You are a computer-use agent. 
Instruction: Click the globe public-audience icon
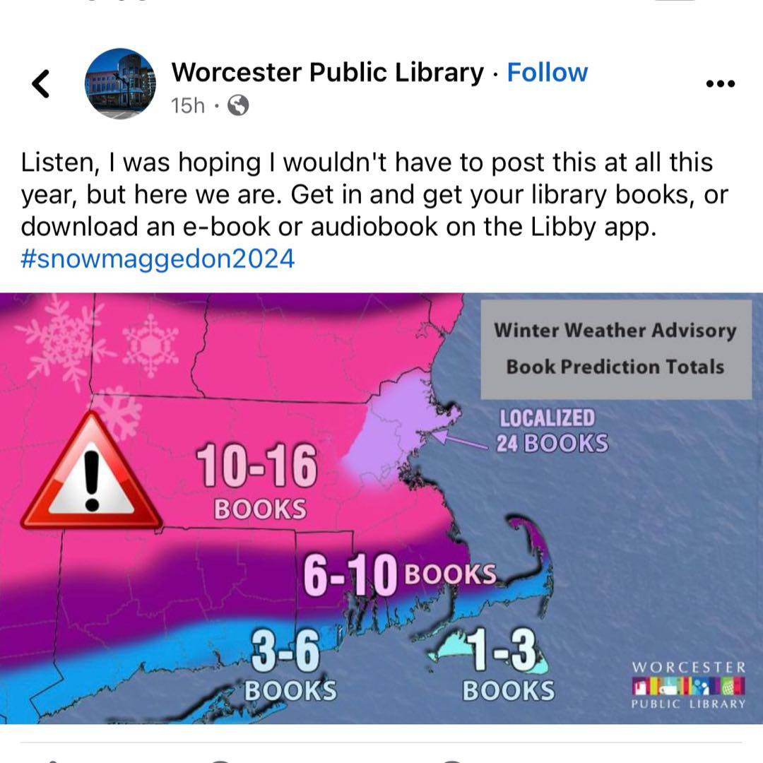click(239, 106)
